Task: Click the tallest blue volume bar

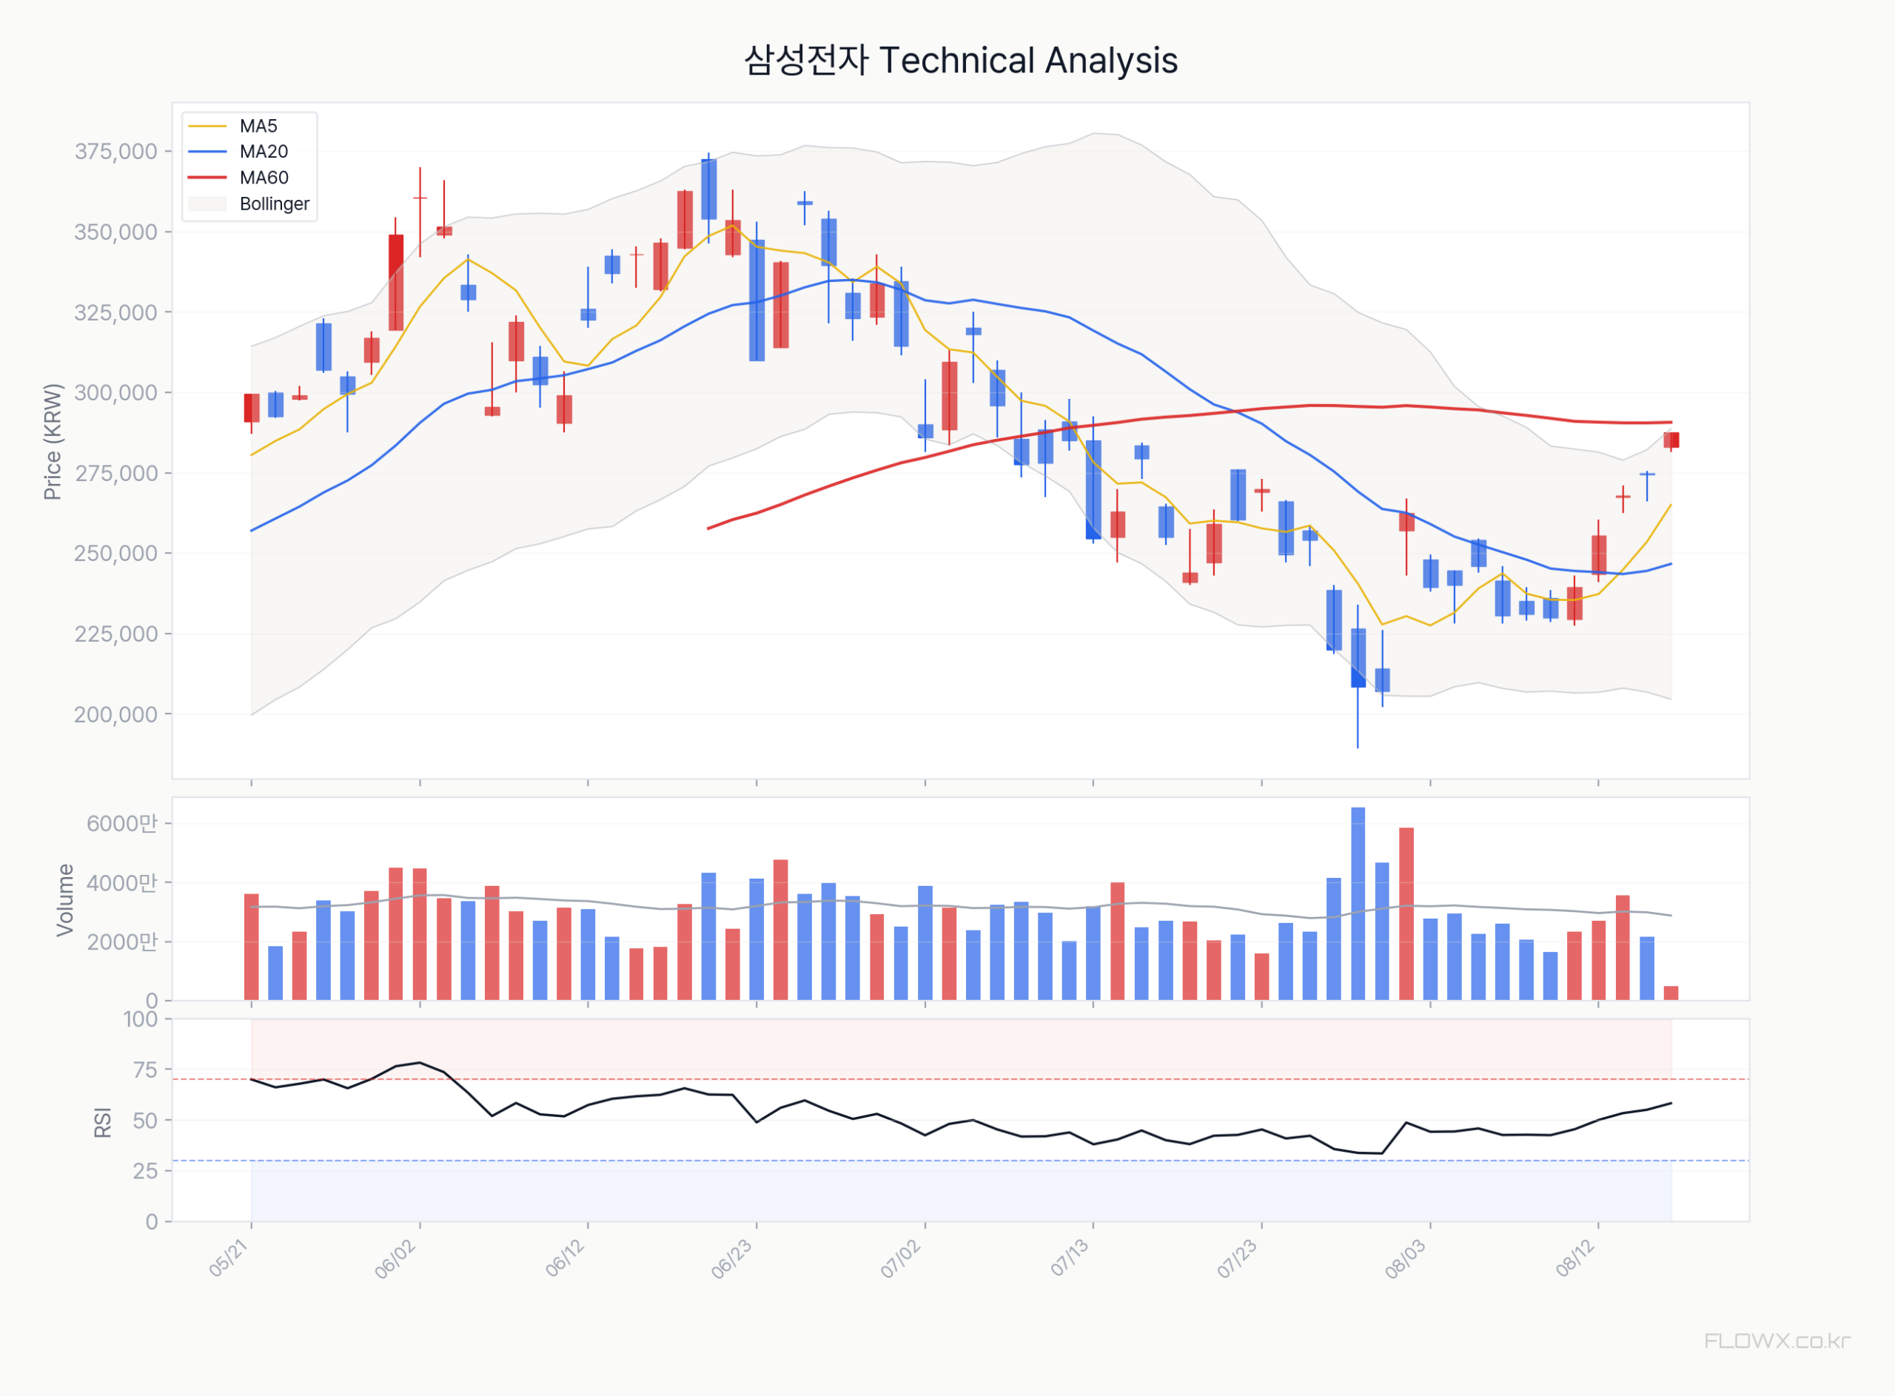Action: pyautogui.click(x=1358, y=903)
